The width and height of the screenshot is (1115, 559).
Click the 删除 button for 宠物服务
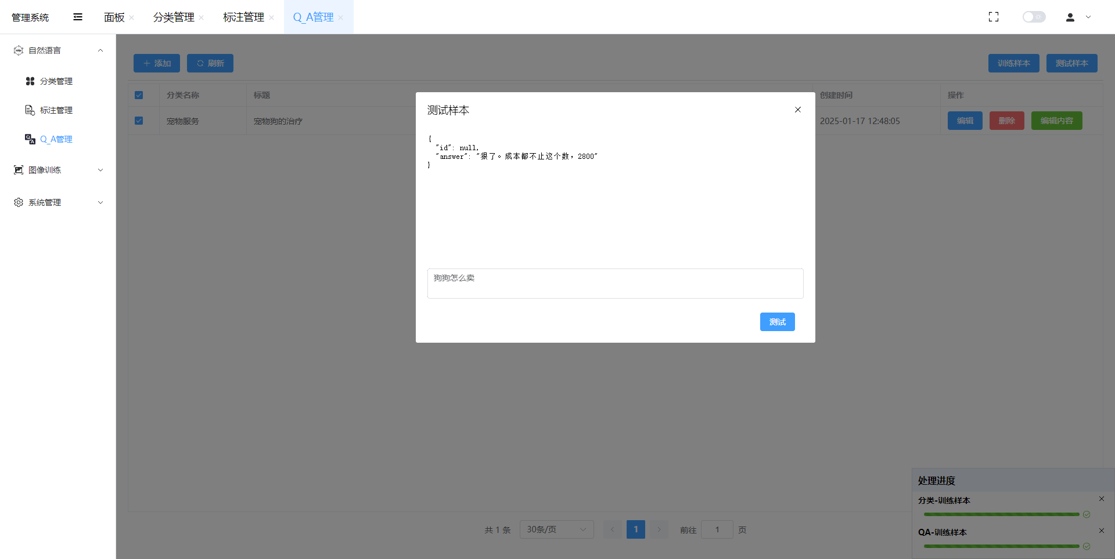(x=1007, y=121)
